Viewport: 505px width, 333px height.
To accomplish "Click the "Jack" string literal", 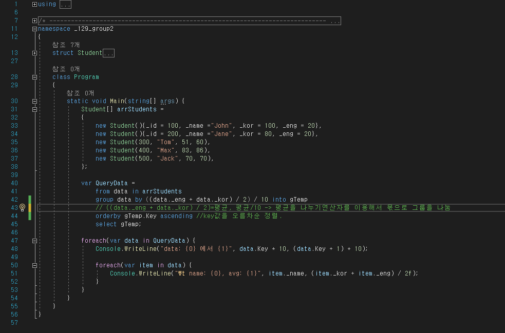I will point(167,159).
